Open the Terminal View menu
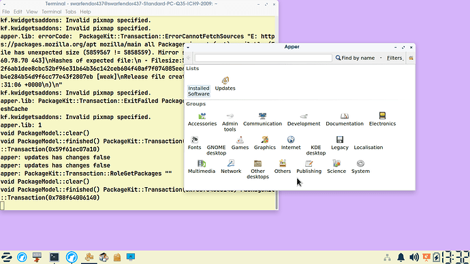The image size is (470, 264). [x=32, y=12]
